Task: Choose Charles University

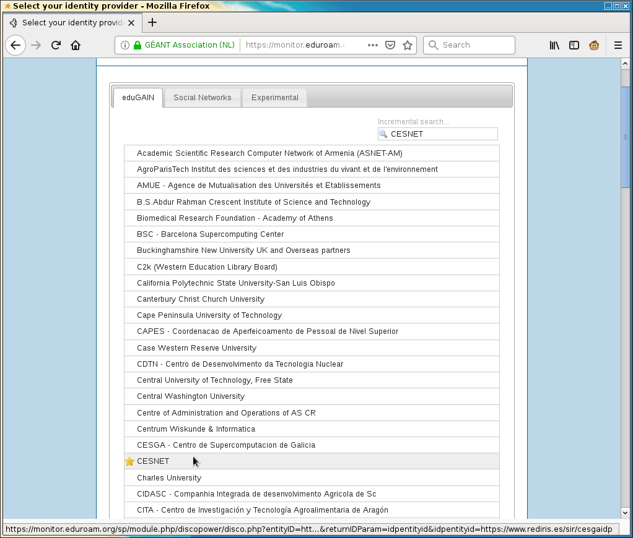Action: click(x=312, y=477)
